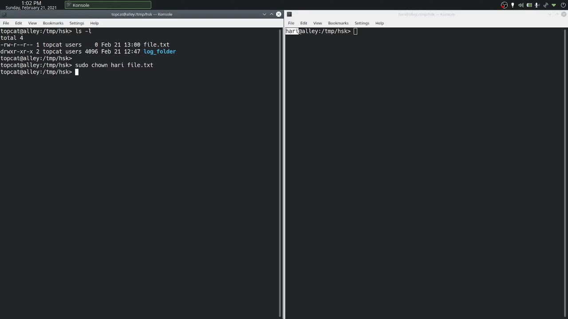Expand the green hidden tray arrow
The height and width of the screenshot is (319, 568).
pyautogui.click(x=554, y=5)
